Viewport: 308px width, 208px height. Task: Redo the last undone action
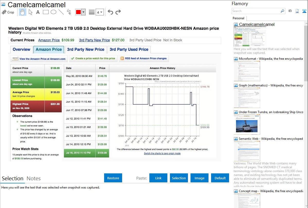click(118, 12)
